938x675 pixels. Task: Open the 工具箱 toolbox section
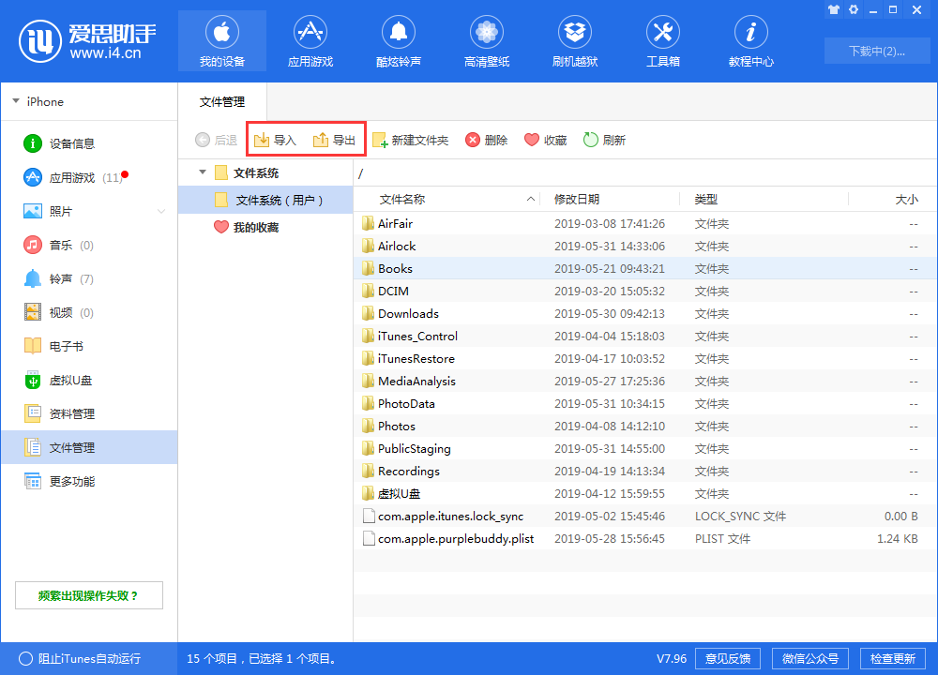pos(662,40)
